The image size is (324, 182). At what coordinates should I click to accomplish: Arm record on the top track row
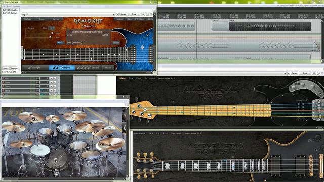(3, 78)
